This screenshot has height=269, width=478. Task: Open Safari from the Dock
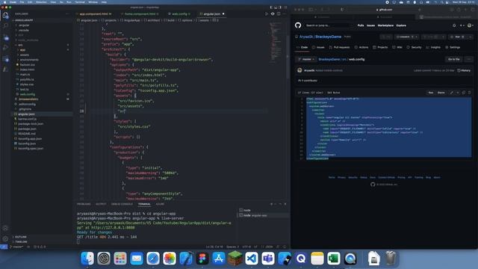click(153, 259)
